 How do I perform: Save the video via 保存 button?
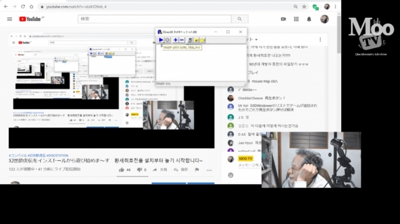click(x=181, y=170)
